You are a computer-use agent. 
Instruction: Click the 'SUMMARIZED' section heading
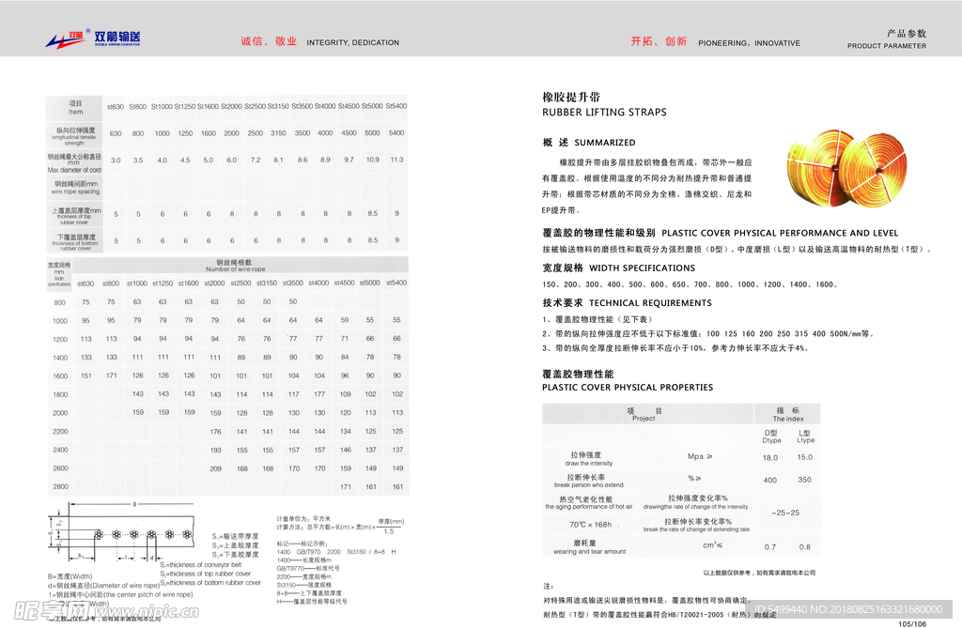click(605, 143)
